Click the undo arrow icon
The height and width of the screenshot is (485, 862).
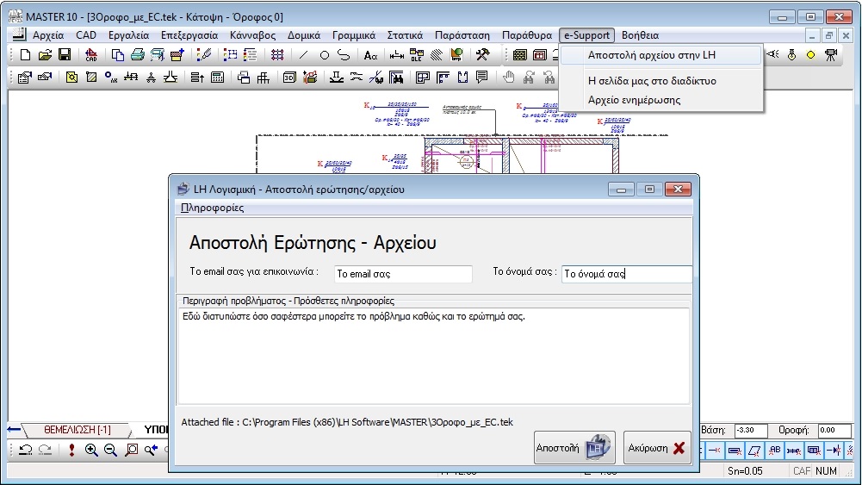point(26,450)
